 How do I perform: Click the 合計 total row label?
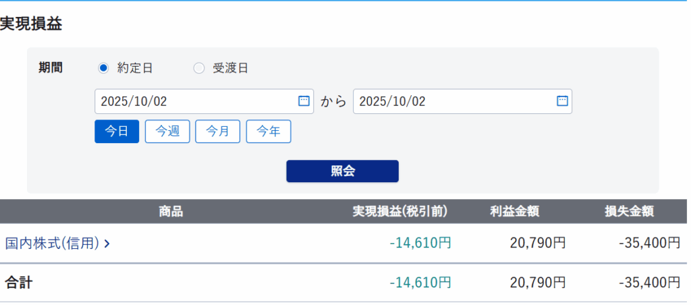19,283
